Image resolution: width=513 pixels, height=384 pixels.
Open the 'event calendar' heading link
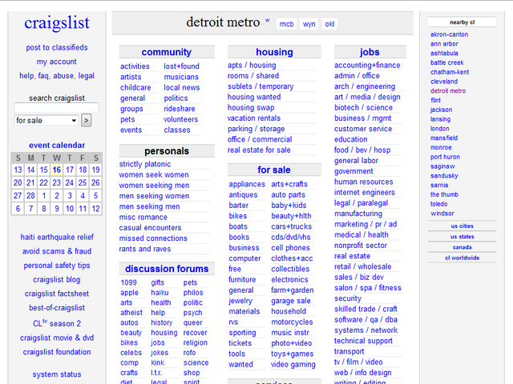57,145
